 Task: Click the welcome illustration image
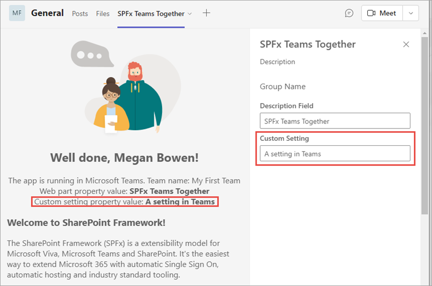click(126, 87)
